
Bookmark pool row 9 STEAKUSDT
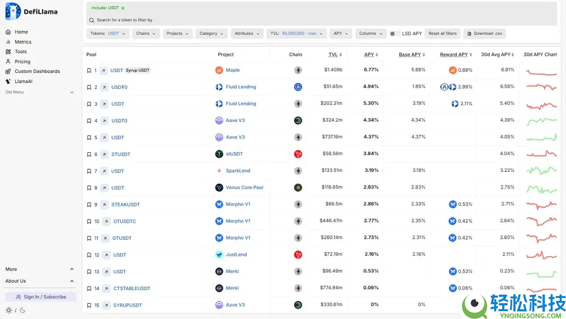click(x=89, y=205)
